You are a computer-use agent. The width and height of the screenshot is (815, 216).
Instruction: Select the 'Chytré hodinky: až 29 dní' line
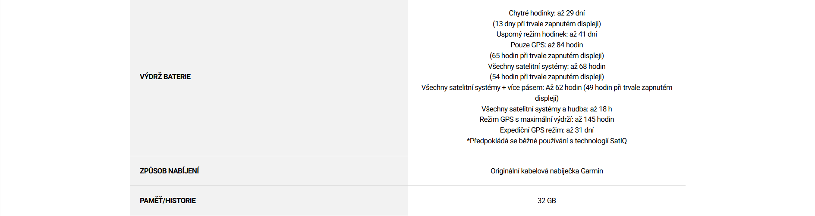click(546, 13)
